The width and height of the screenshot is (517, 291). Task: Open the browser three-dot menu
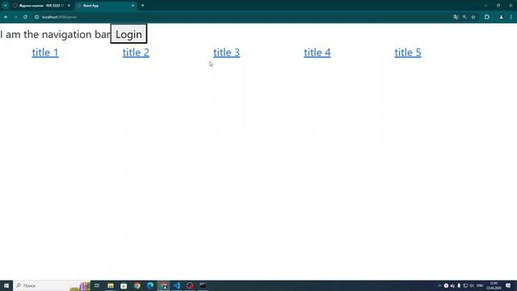[511, 17]
